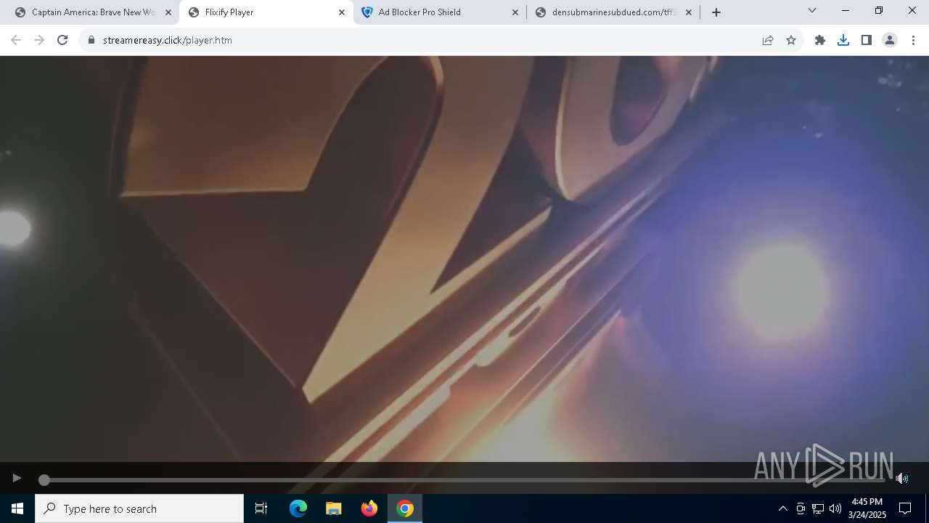Switch to densubmarinesubdued.com tab
This screenshot has width=929, height=523.
[x=613, y=12]
